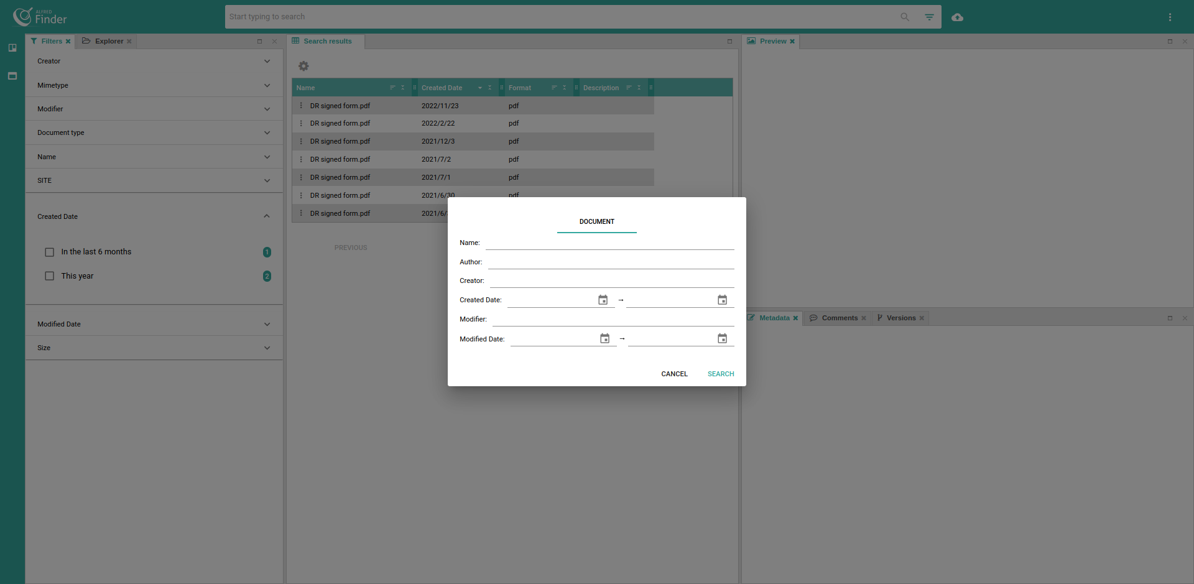
Task: Expand the Mimetype filter section
Action: point(267,85)
